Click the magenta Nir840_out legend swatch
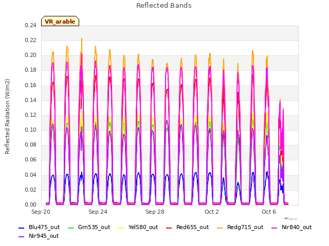Screen dimensions: 329x246 click(x=274, y=228)
